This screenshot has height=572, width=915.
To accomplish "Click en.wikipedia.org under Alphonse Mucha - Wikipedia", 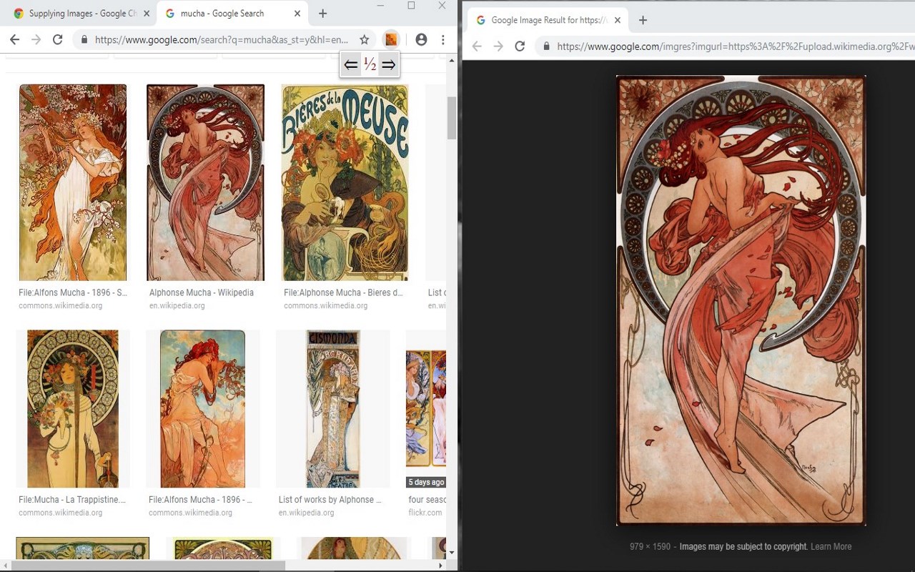I will [x=177, y=305].
